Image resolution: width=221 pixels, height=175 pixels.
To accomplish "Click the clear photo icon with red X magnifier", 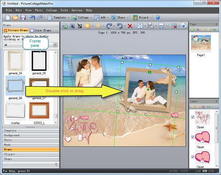I will tap(174, 26).
